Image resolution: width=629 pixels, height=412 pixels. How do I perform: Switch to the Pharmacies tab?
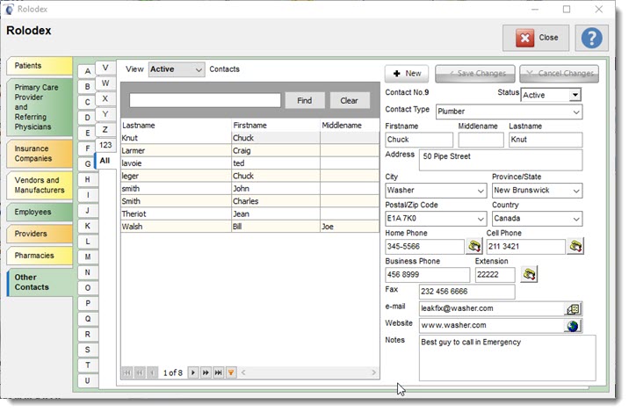40,256
